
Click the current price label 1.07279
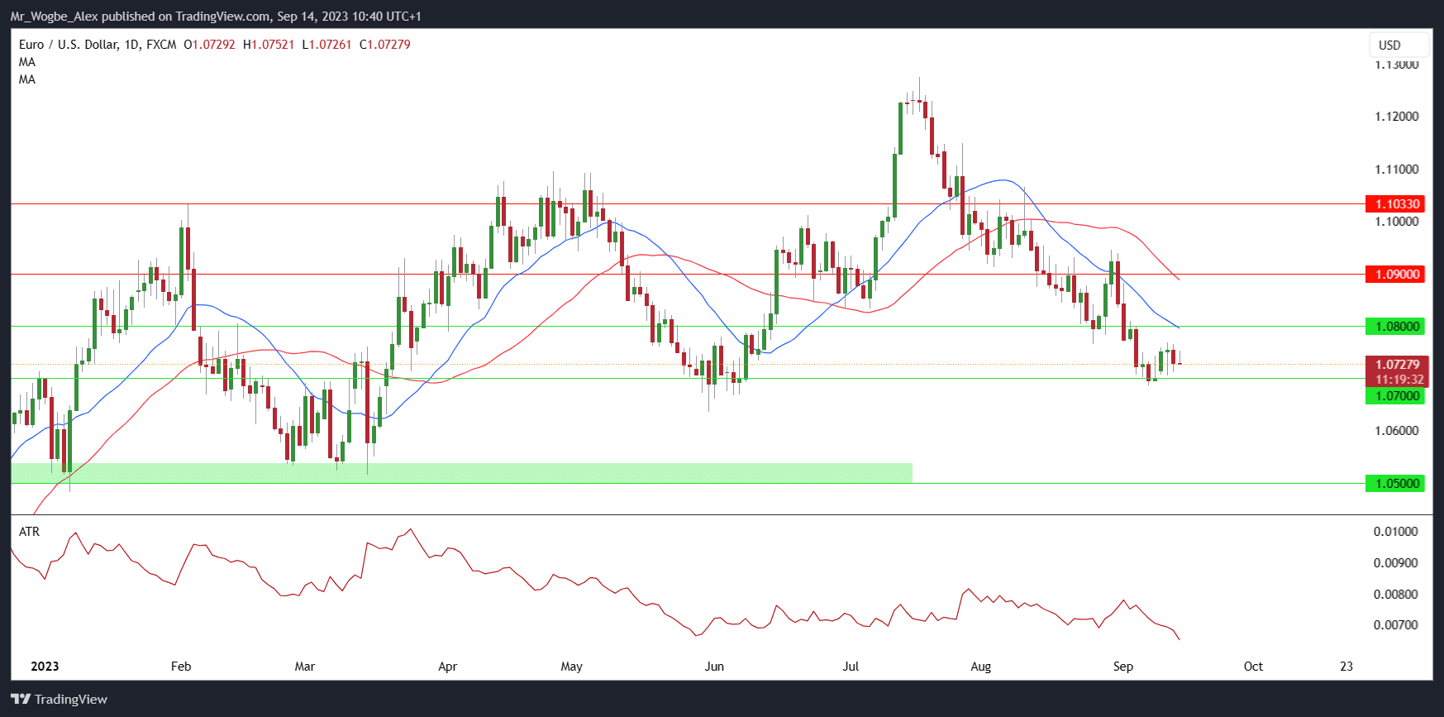1397,365
